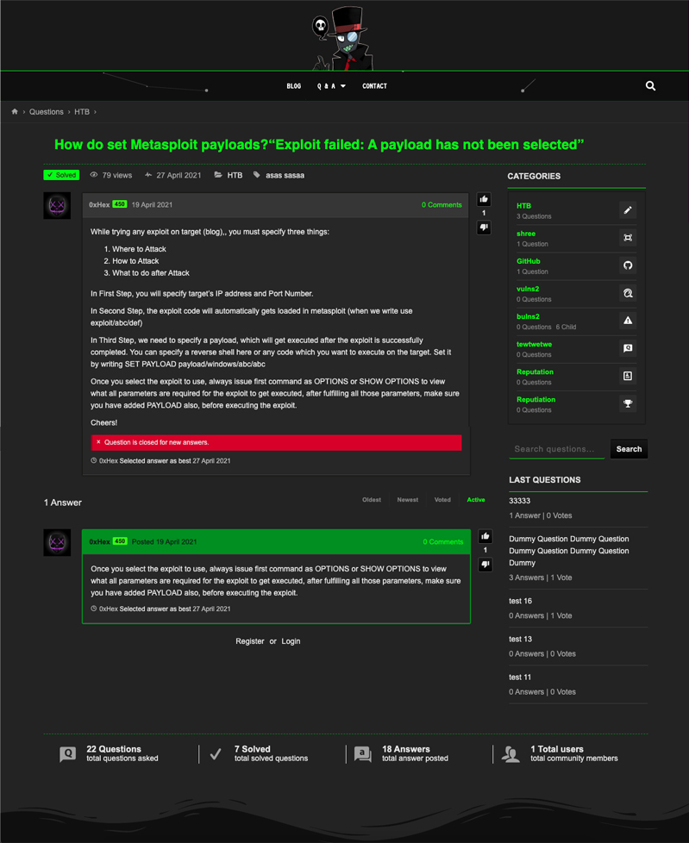Open the search magnifier icon in header
Screen dimensions: 689x843
tap(650, 86)
